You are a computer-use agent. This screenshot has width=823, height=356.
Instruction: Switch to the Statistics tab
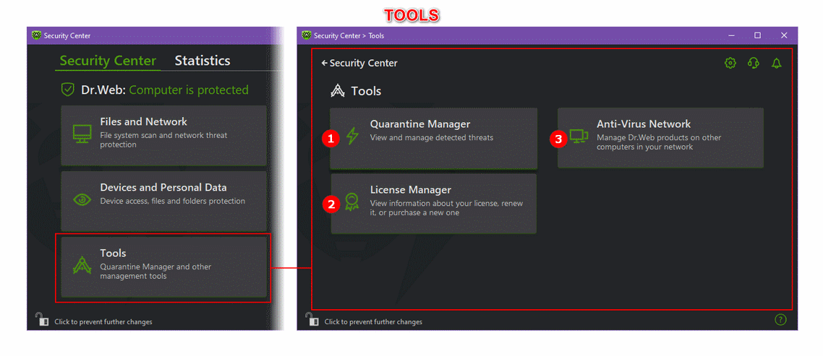pyautogui.click(x=202, y=60)
